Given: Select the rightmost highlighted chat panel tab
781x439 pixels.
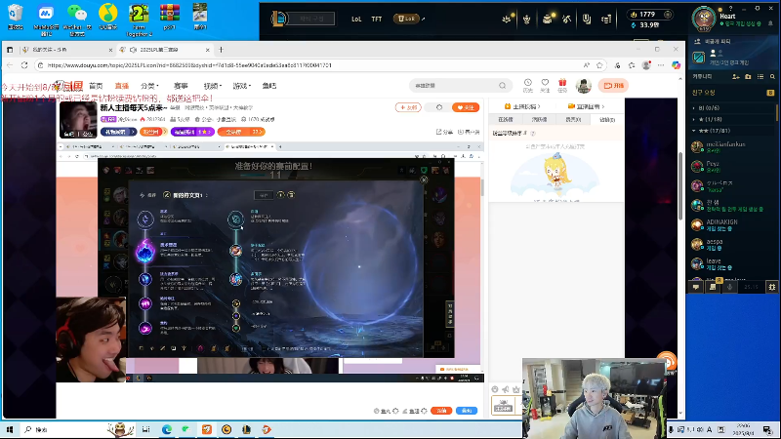Looking at the screenshot, I should [606, 119].
